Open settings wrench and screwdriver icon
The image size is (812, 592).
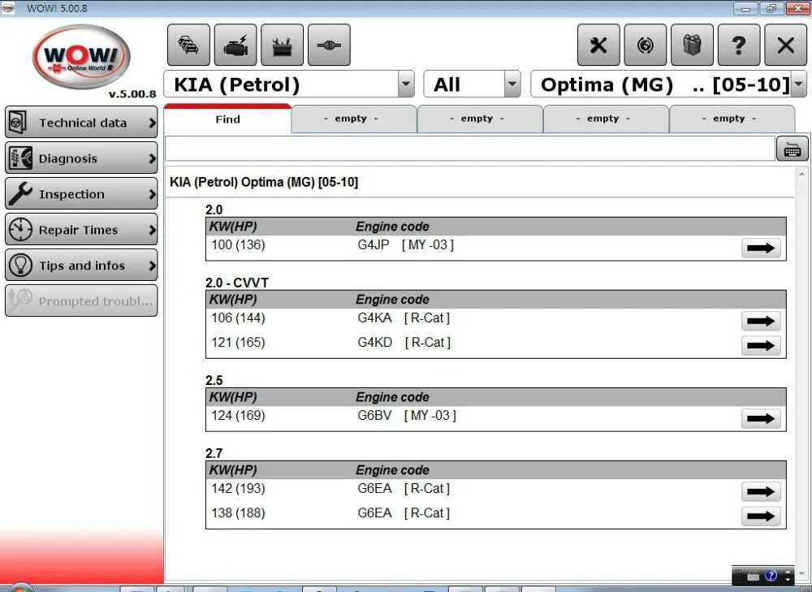598,45
